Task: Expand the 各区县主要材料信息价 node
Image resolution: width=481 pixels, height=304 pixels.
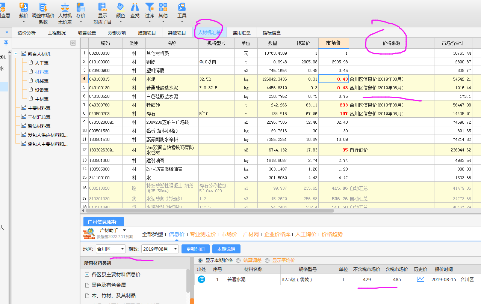Action: tap(87, 274)
